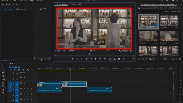Mute audio track A1
Screen dimensions: 183x103
pos(24,89)
